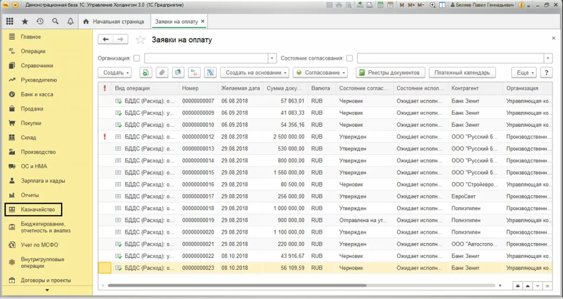Open the Согласование dropdown menu
This screenshot has width=563, height=299.
coord(320,73)
